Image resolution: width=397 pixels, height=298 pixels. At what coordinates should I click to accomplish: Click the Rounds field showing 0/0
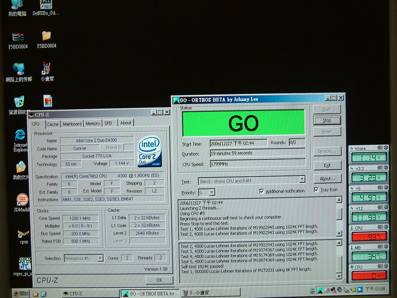pyautogui.click(x=297, y=142)
